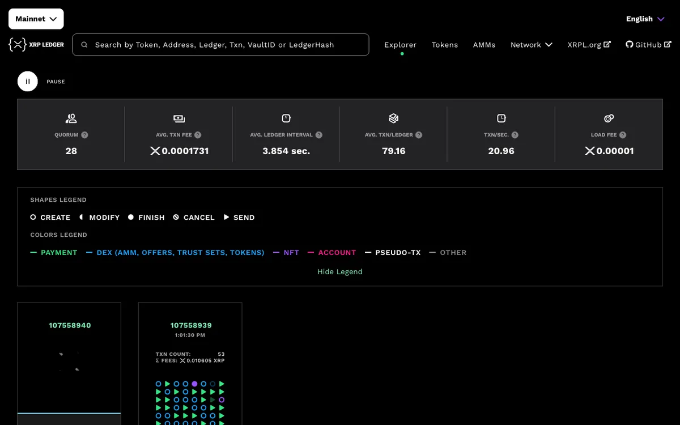The height and width of the screenshot is (425, 680).
Task: Open the GitHub external link
Action: 648,45
